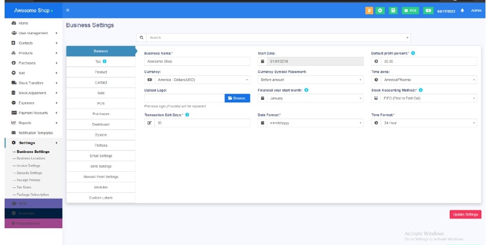
Task: Expand the Date Format dropdown
Action: (x=311, y=123)
